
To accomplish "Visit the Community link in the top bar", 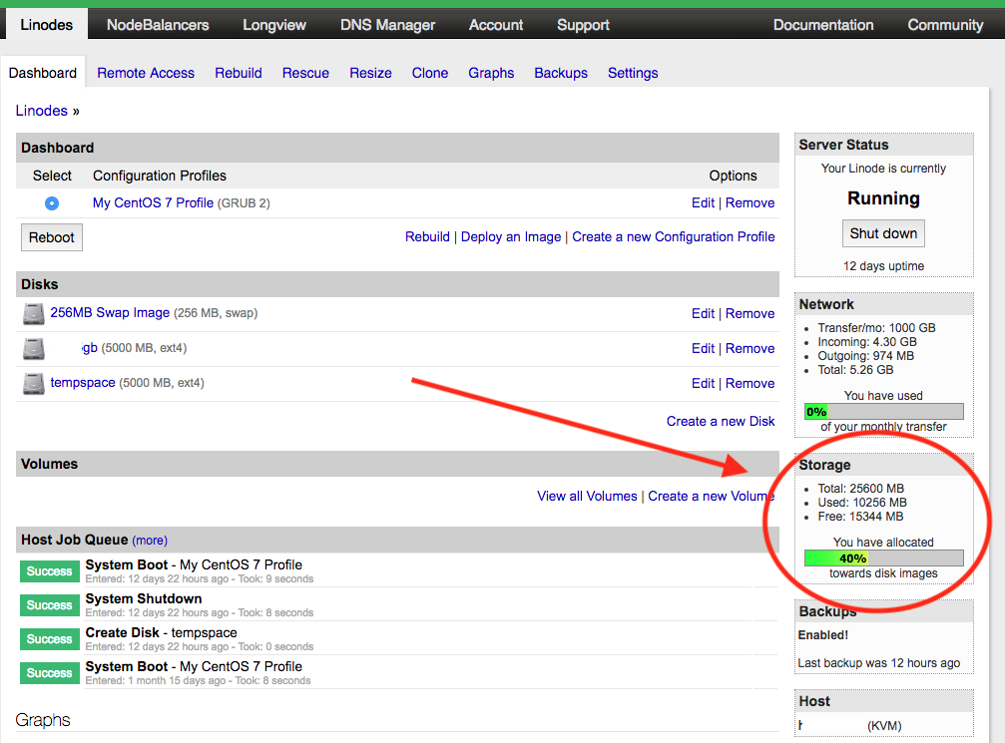I will 945,25.
